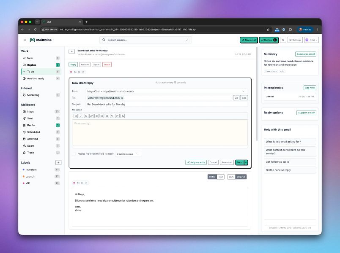
Task: Switch email theme to Original
Action: [x=241, y=177]
